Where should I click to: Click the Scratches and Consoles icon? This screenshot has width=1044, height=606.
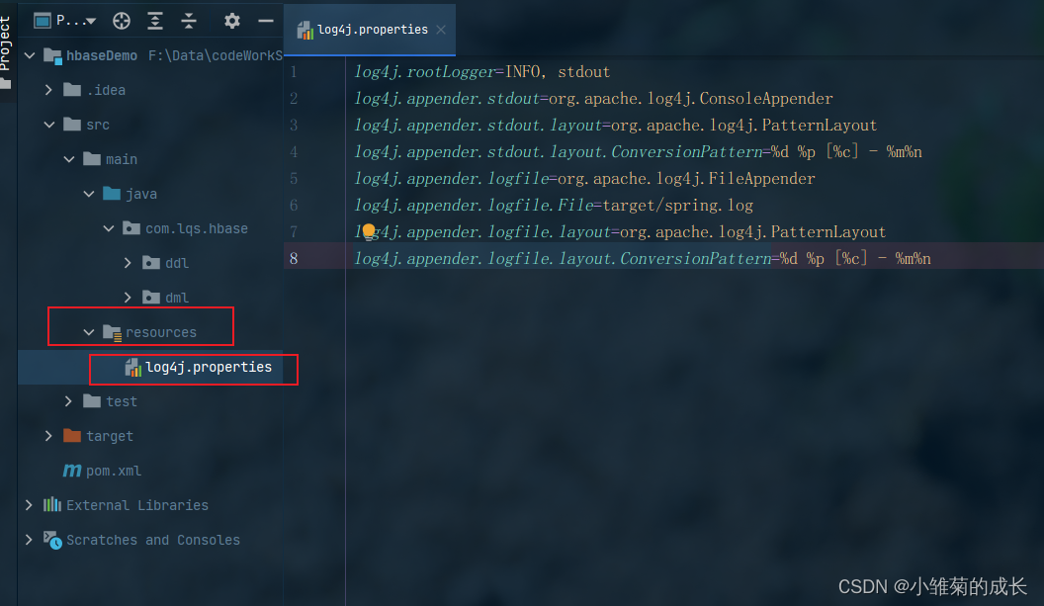pyautogui.click(x=52, y=540)
